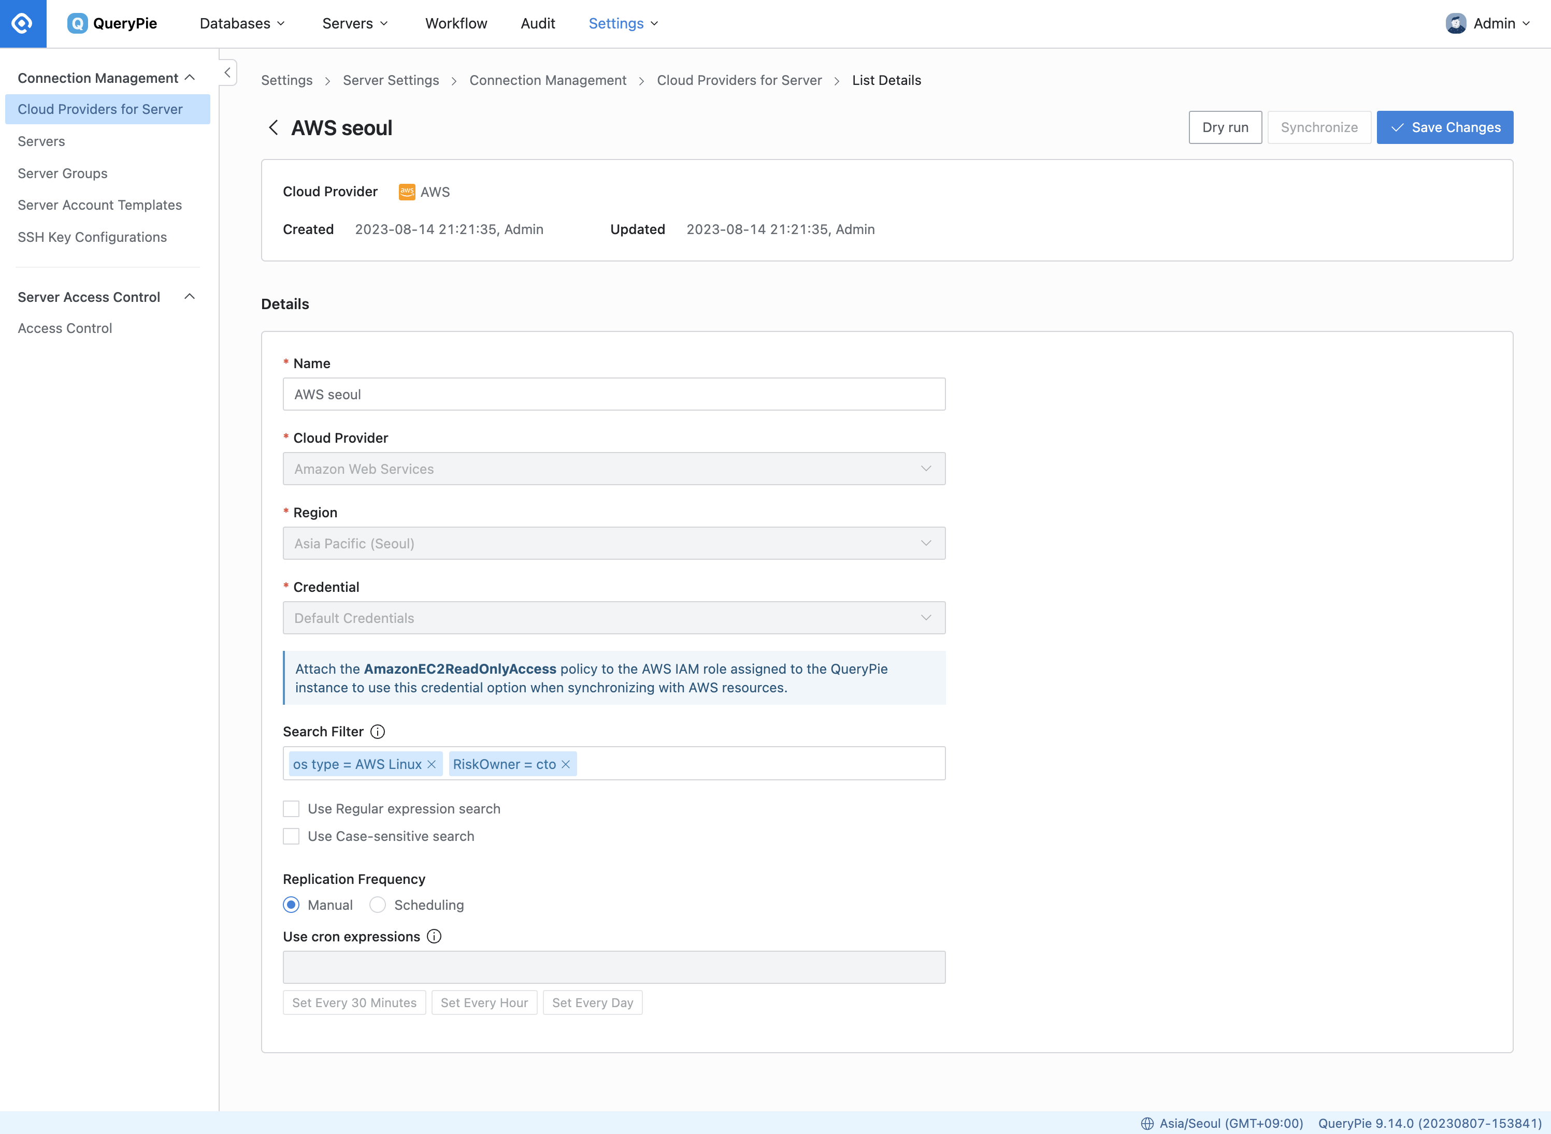This screenshot has width=1551, height=1134.
Task: Click the QueryPie Q brand icon
Action: pyautogui.click(x=77, y=23)
